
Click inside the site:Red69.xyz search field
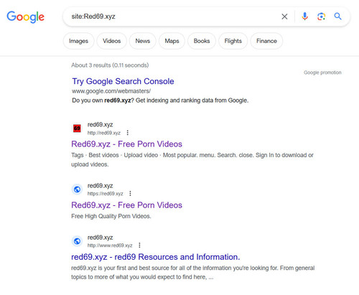click(172, 17)
